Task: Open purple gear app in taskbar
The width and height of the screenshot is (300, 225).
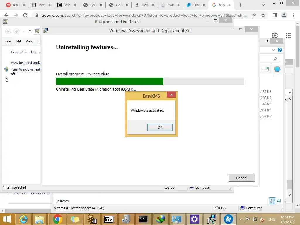Action: point(195,219)
